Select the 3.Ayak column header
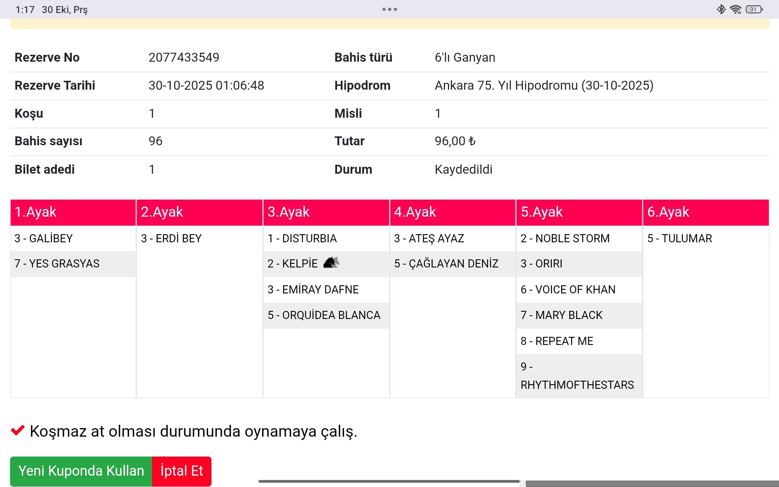The height and width of the screenshot is (487, 779). click(326, 212)
